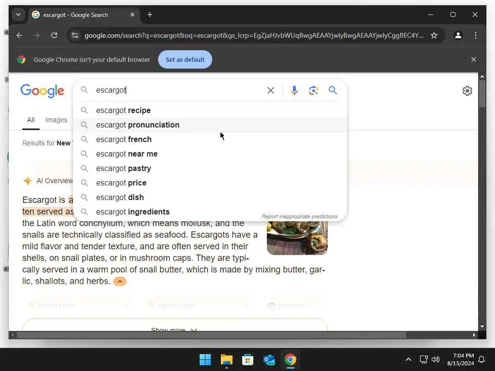Open the volume control tray icon
The image size is (495, 371).
point(436,359)
